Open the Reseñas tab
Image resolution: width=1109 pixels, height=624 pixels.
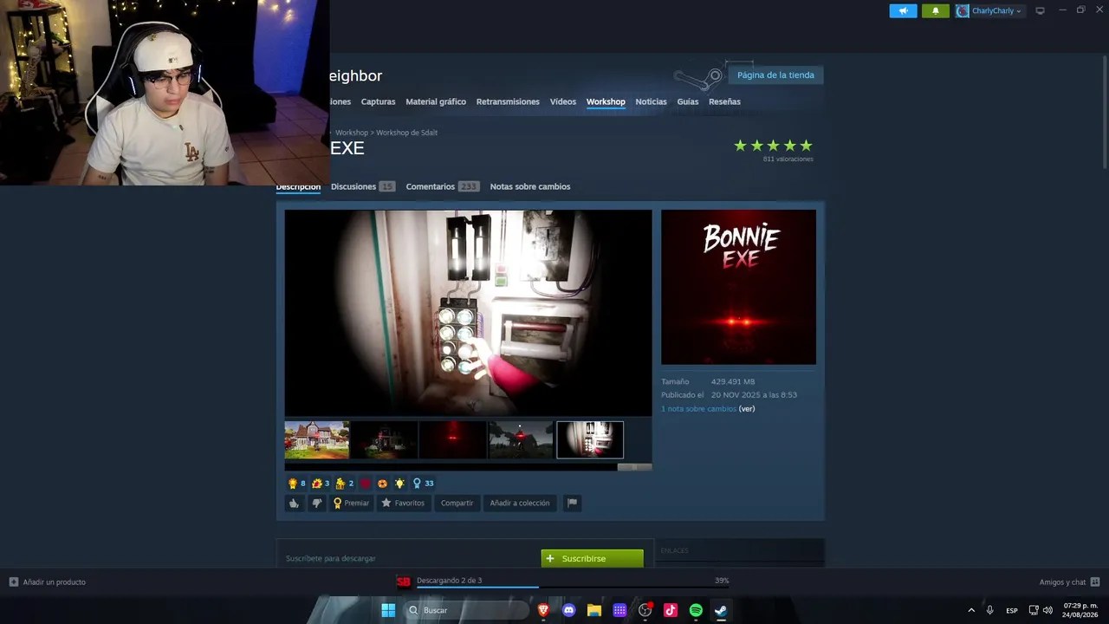pos(724,101)
